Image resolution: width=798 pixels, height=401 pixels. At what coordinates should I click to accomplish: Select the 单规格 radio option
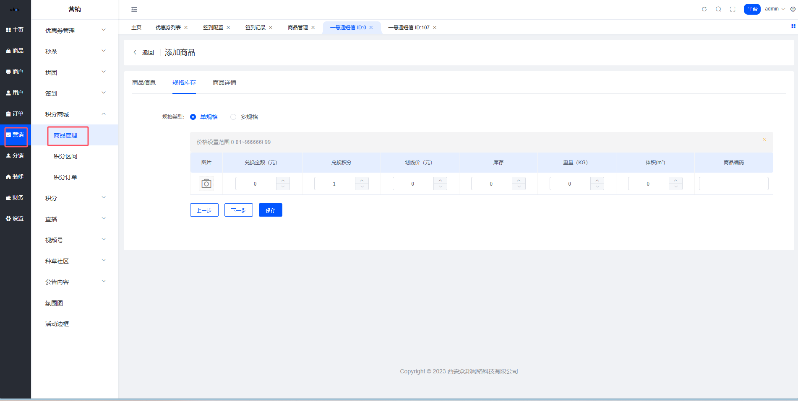click(193, 117)
